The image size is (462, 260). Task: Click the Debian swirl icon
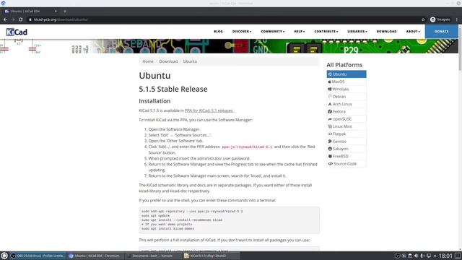pos(330,96)
